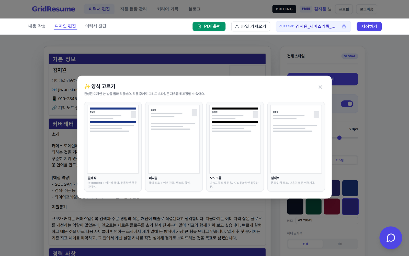Select 흰색 header text color

click(x=305, y=244)
